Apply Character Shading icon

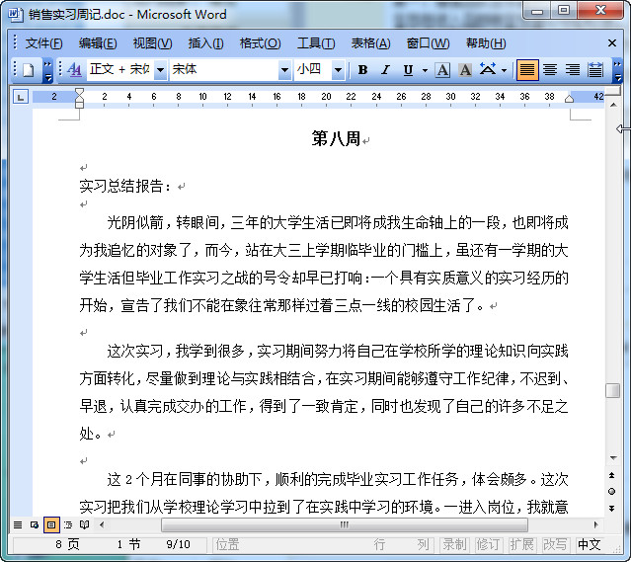465,70
